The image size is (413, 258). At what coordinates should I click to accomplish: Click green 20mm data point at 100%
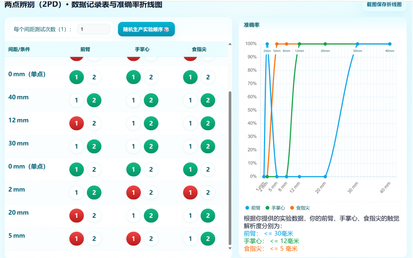click(x=325, y=44)
